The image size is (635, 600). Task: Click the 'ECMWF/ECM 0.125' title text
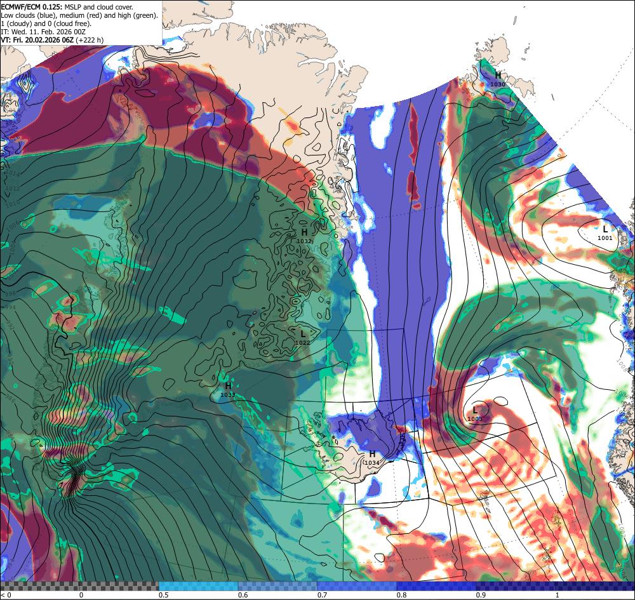pyautogui.click(x=32, y=7)
